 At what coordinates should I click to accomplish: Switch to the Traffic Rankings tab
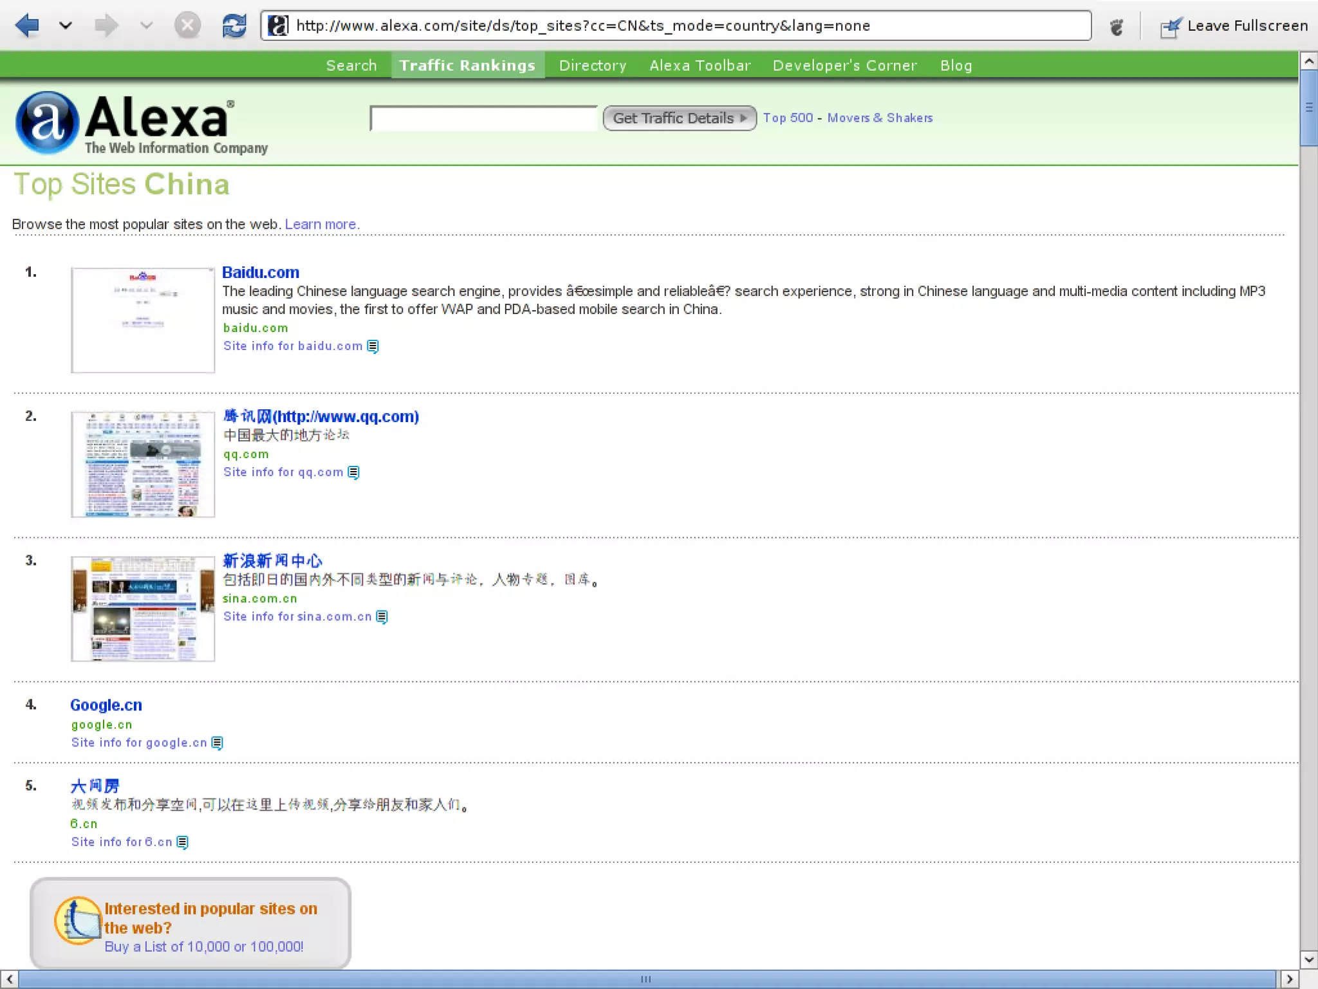coord(467,66)
